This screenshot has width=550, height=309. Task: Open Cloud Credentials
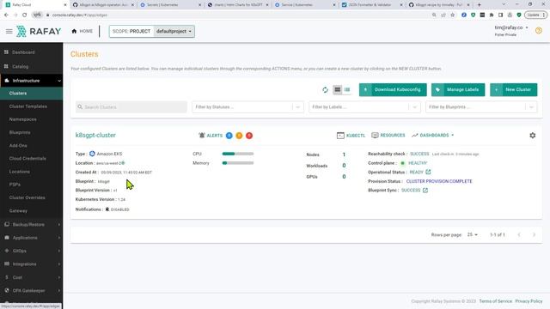click(x=27, y=158)
